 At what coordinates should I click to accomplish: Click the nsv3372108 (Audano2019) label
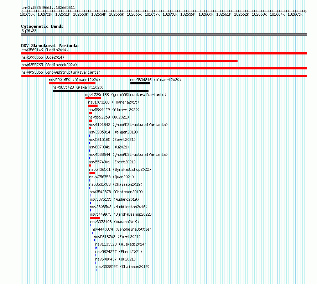pyautogui.click(x=115, y=222)
